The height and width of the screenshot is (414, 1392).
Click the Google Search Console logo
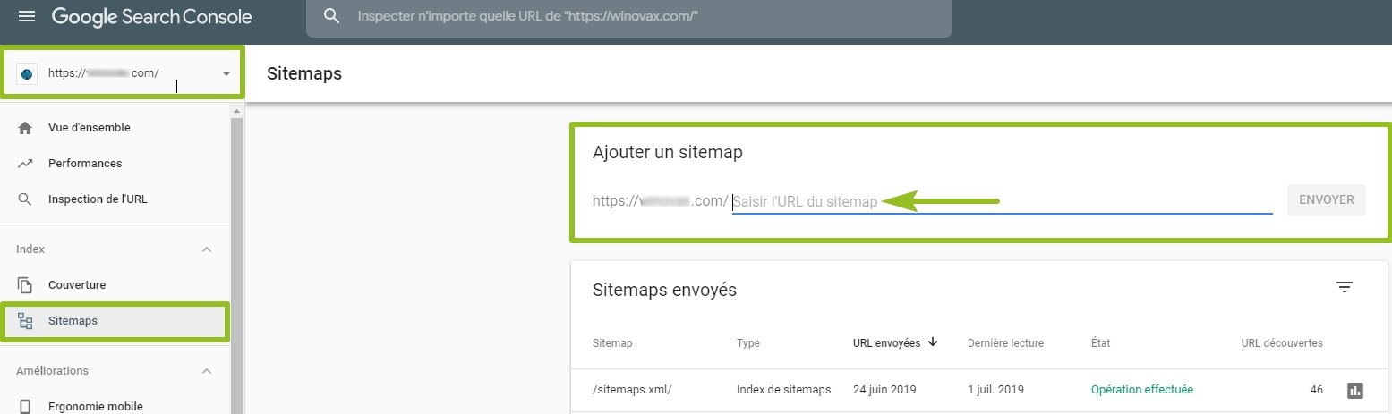coord(151,17)
